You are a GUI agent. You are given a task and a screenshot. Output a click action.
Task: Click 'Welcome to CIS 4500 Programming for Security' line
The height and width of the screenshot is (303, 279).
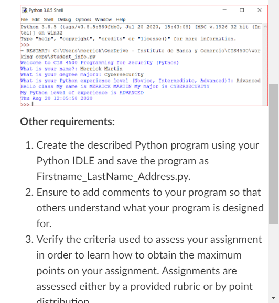100,63
